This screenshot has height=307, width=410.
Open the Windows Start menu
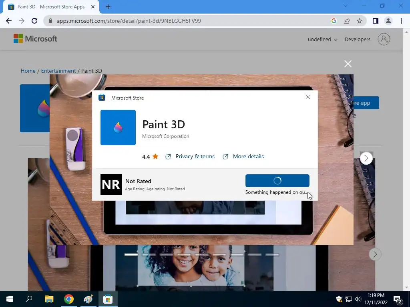(x=10, y=299)
